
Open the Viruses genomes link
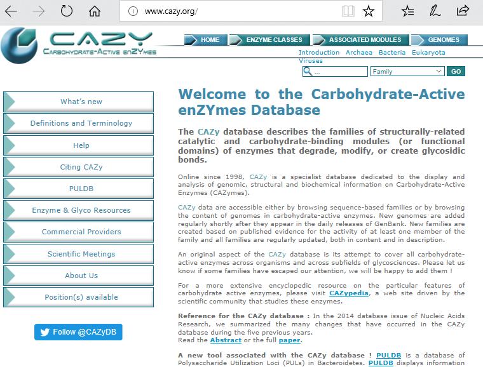tap(311, 60)
